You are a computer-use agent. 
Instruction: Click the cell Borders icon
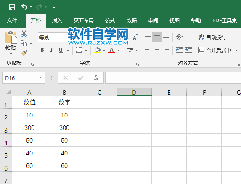(79, 50)
